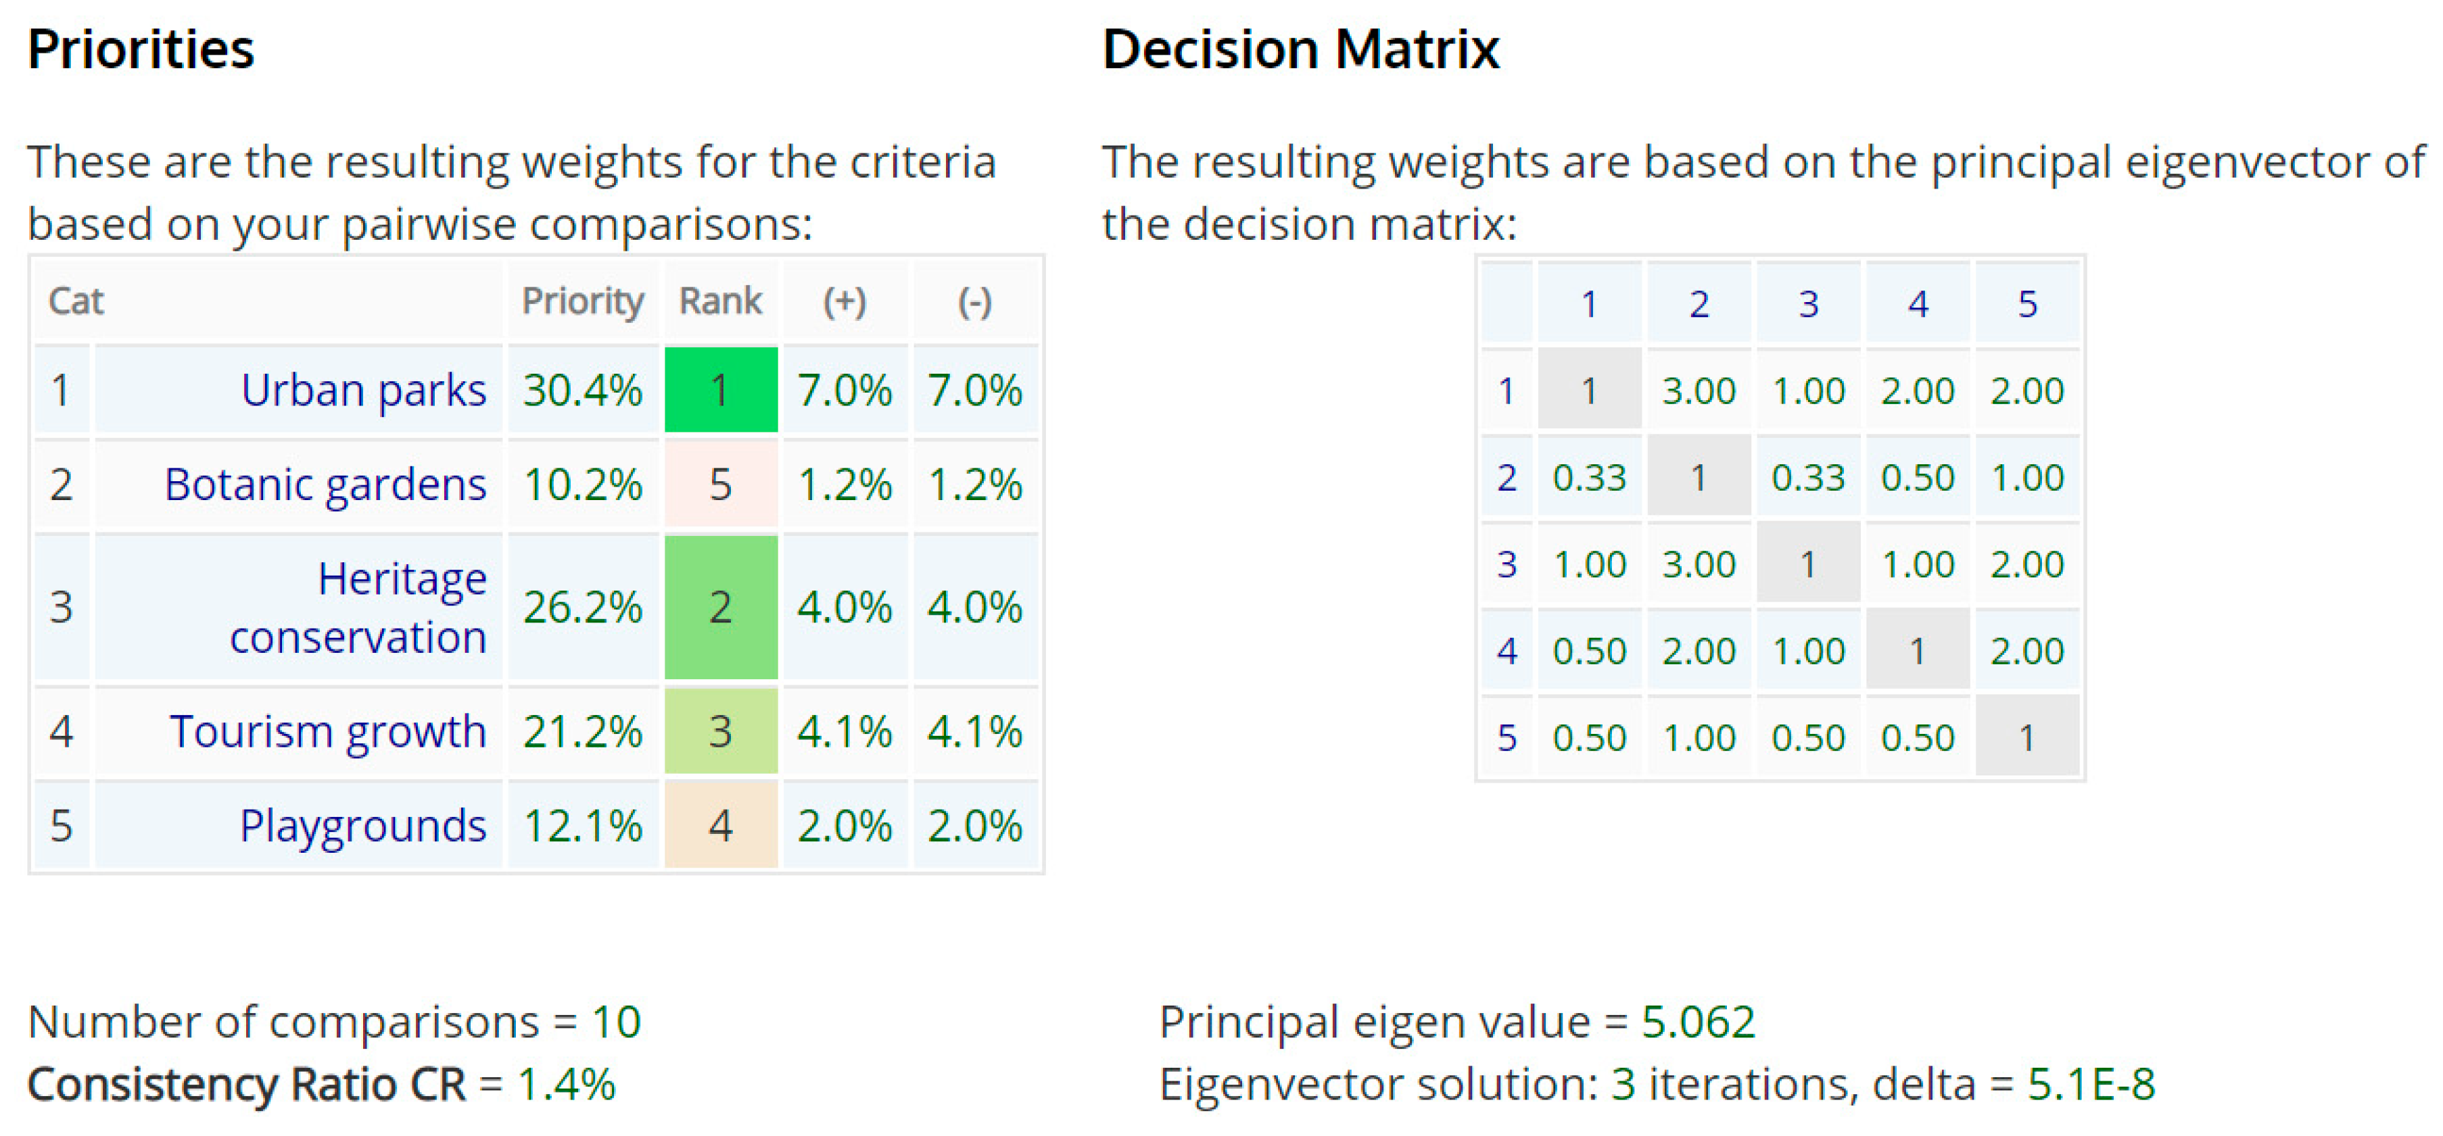Click the pink rank 5 cell

[x=721, y=484]
